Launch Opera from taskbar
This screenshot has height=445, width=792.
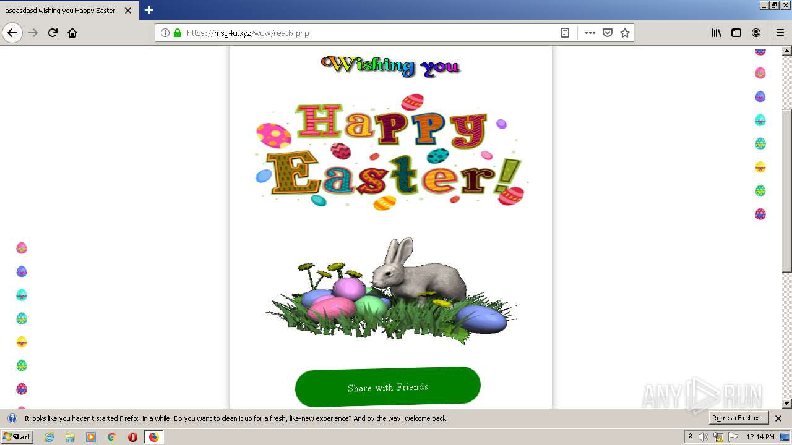(132, 437)
